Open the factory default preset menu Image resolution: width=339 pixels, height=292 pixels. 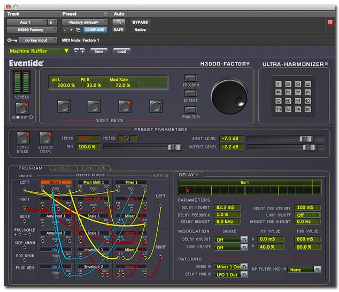(x=84, y=23)
